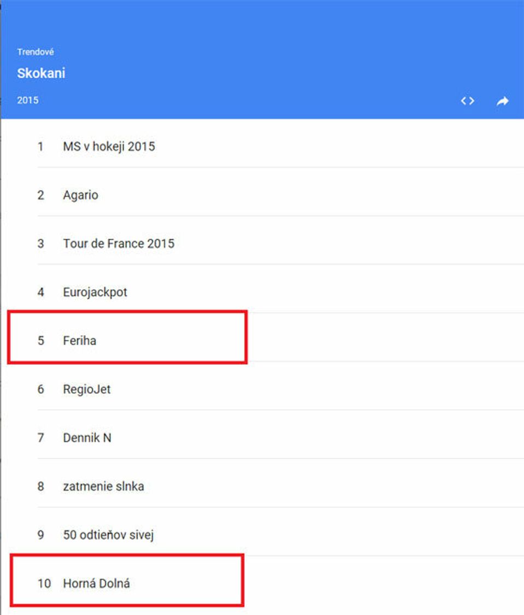524x615 pixels.
Task: Click rank number 3 beside Tour de France
Action: point(40,243)
